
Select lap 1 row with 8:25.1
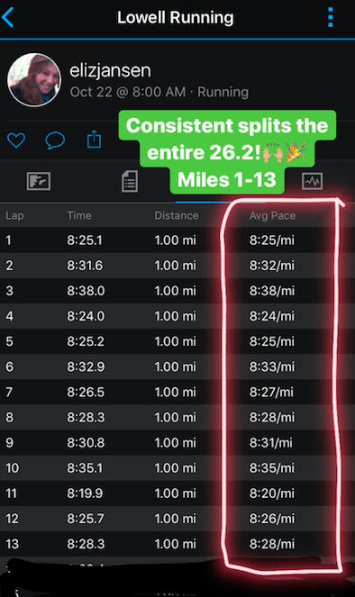click(x=177, y=240)
